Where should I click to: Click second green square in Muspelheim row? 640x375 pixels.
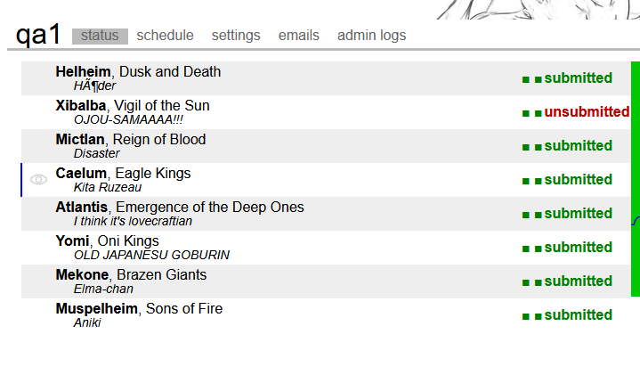tap(538, 316)
